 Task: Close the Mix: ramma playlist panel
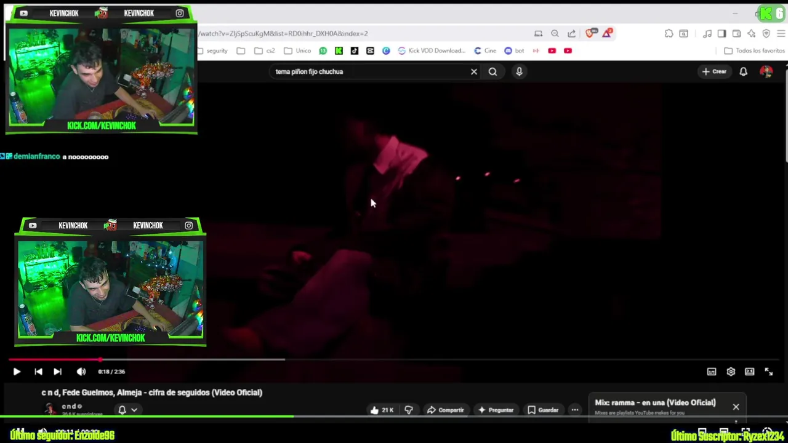point(736,407)
